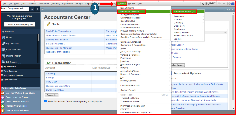The image size is (236, 115).
Task: Toggle Show Accountant Center when opening checkbox
Action: (45, 101)
